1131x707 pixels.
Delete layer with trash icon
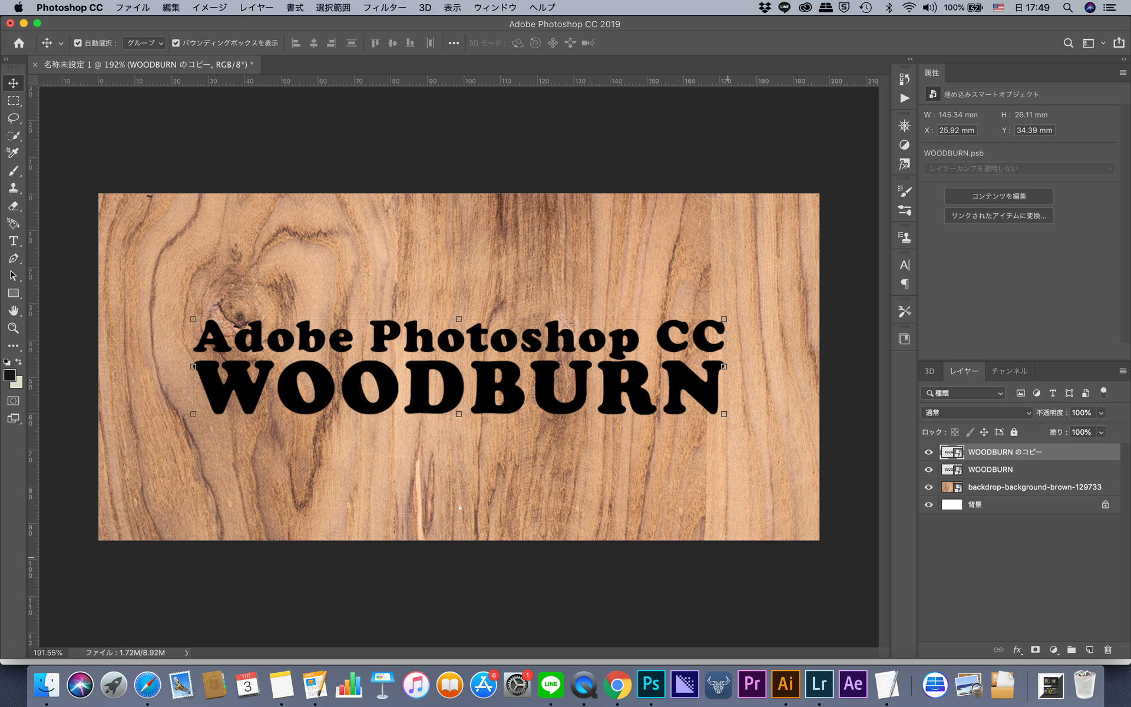point(1107,650)
